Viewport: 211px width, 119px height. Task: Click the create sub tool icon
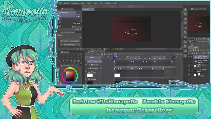76,29
